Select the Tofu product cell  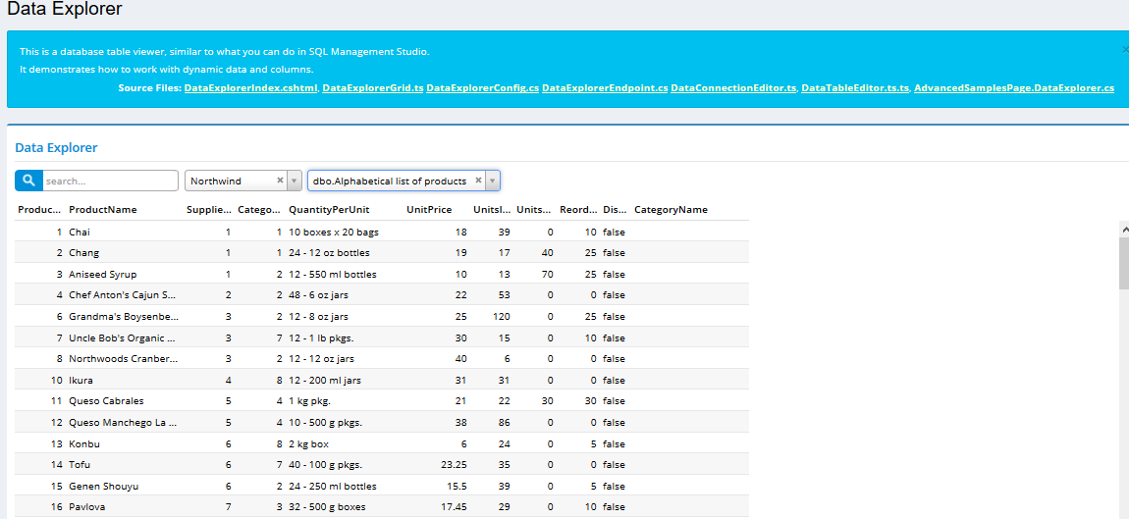click(x=80, y=464)
